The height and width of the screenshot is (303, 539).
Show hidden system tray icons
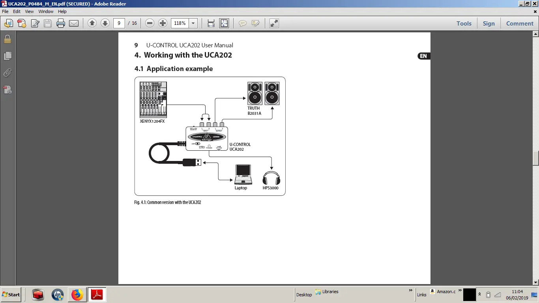[x=480, y=294]
